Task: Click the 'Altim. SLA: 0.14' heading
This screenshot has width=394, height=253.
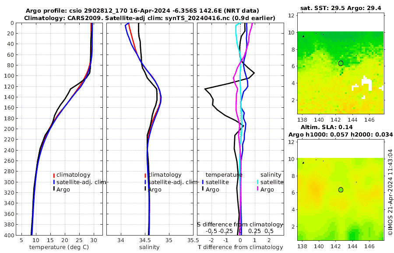Action: 327,127
